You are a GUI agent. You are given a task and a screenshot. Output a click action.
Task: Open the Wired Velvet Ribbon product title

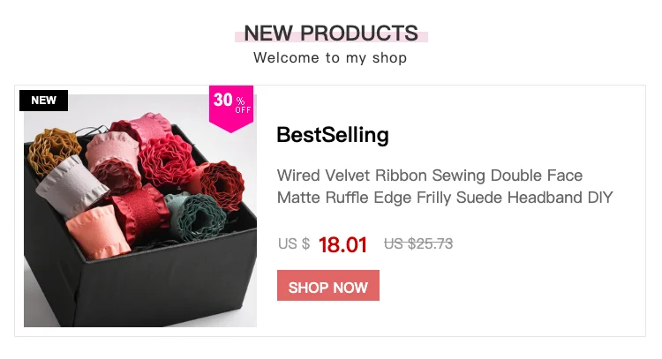pyautogui.click(x=445, y=186)
